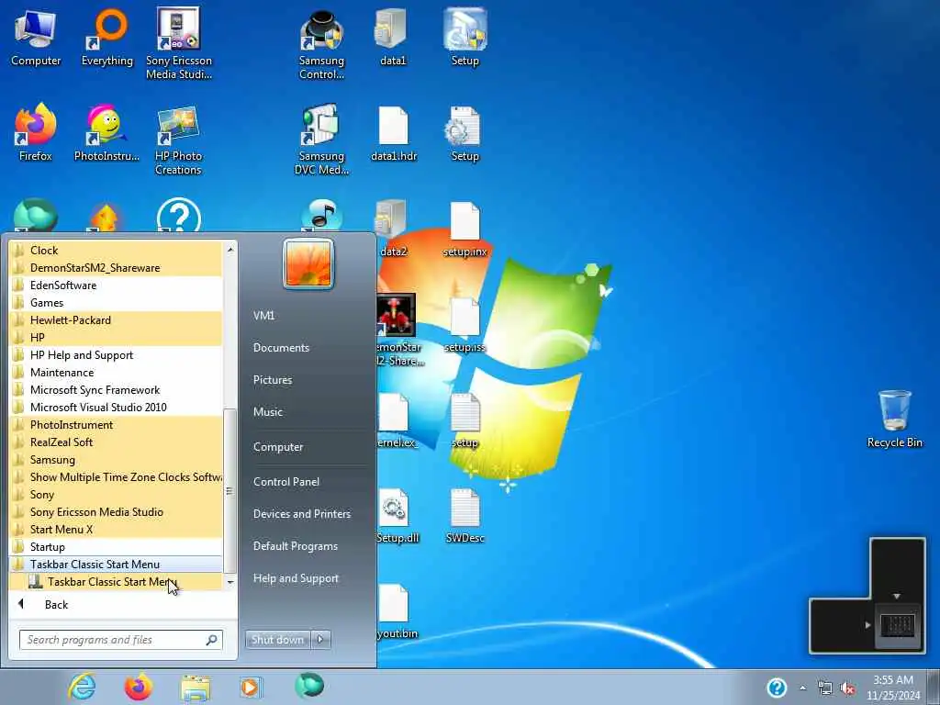Launch Sony Ericsson Media Studio desktop shortcut
940x705 pixels.
[x=179, y=44]
